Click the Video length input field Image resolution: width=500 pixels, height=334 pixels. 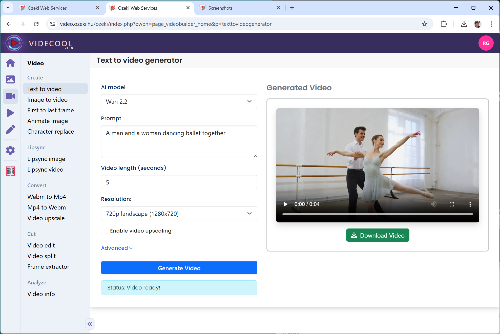click(x=179, y=182)
